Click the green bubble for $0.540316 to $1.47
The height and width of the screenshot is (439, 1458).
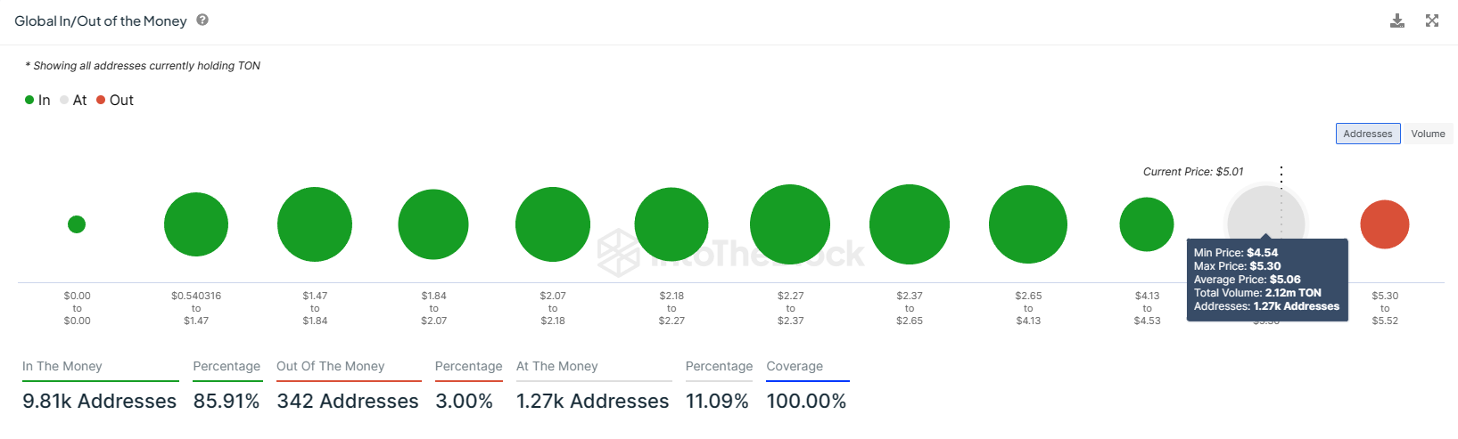(196, 224)
